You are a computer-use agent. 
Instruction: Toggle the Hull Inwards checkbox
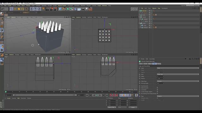point(157,86)
